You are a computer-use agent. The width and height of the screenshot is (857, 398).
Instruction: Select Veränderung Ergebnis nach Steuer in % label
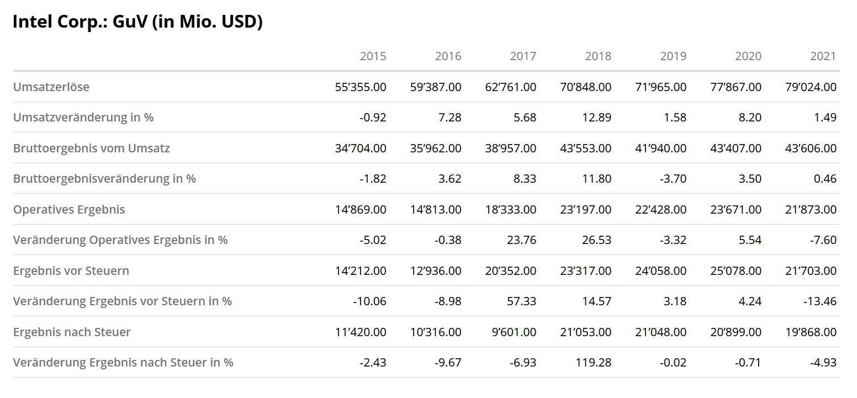(x=123, y=363)
